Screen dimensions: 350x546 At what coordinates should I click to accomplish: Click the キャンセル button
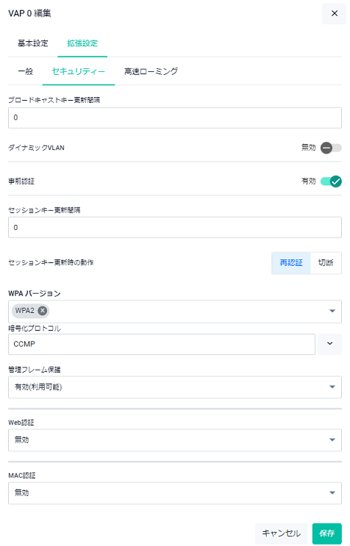[282, 533]
